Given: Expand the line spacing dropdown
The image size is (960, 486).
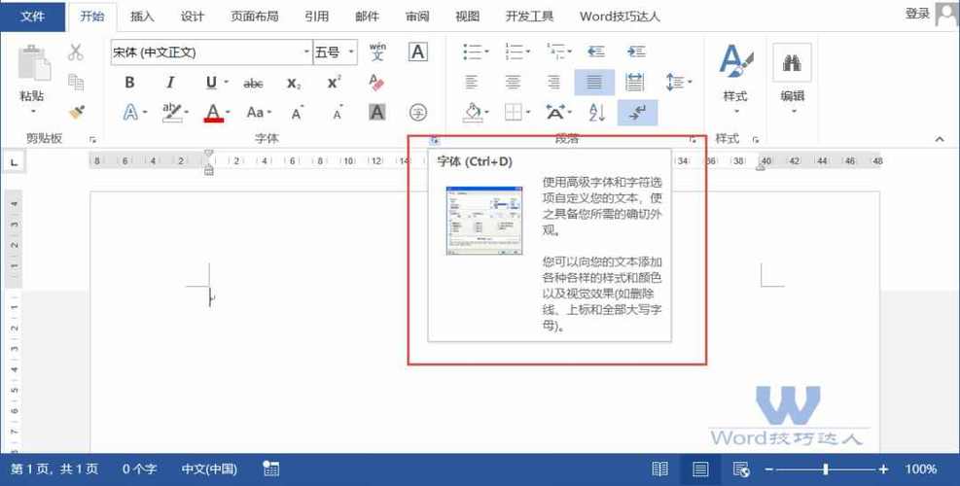Looking at the screenshot, I should coord(690,84).
